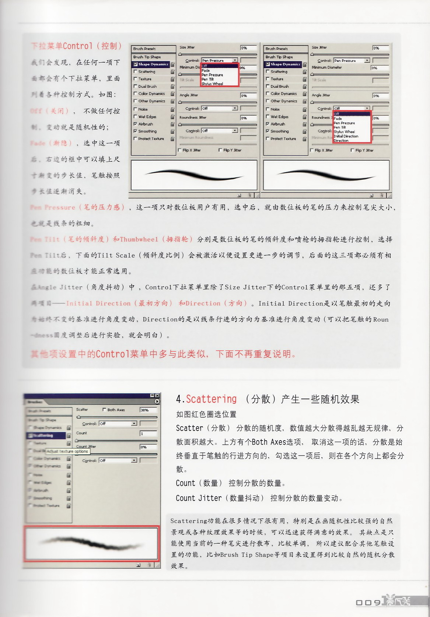This screenshot has height=617, width=430.
Task: Click Dual Brush lock icon in left Brushes panel
Action: [x=172, y=86]
